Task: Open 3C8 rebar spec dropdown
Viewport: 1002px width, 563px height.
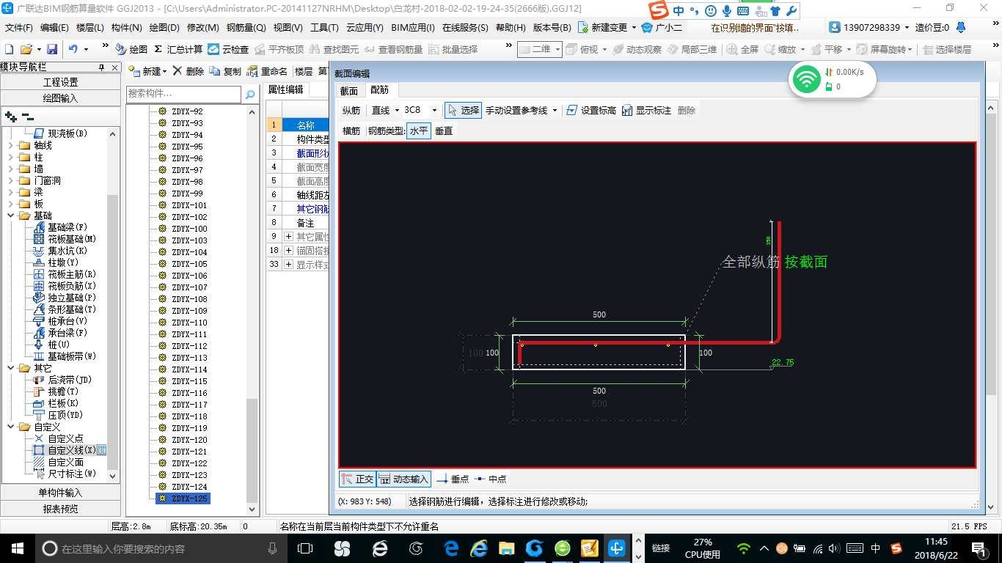Action: (x=434, y=110)
